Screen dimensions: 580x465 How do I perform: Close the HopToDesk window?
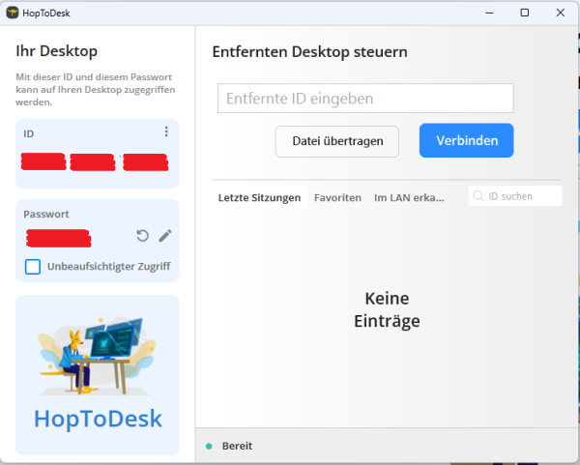(x=561, y=13)
